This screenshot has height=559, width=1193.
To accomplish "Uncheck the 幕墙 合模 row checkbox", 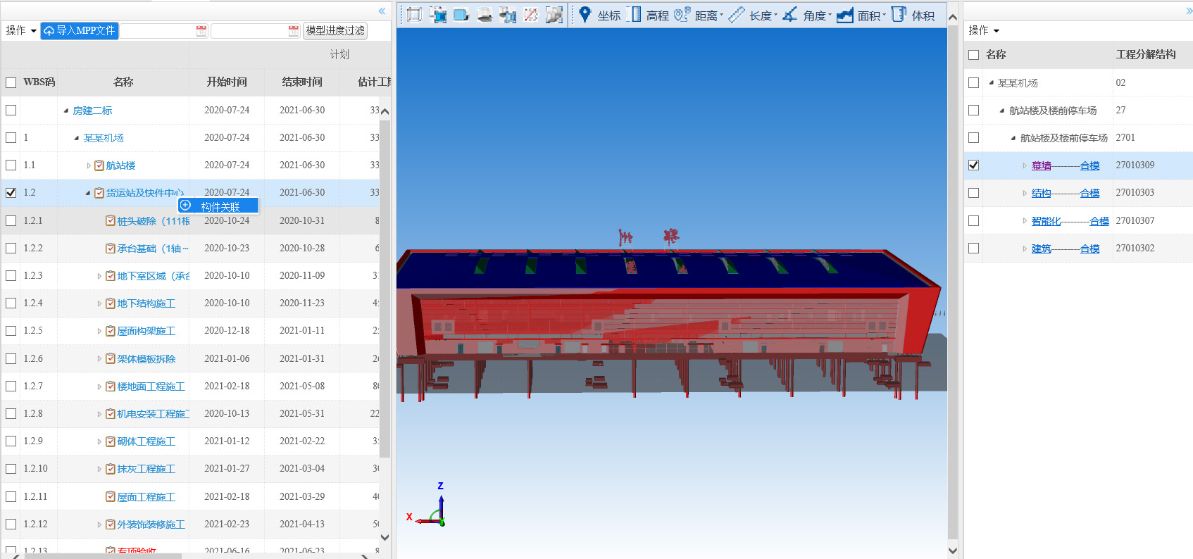I will (973, 165).
